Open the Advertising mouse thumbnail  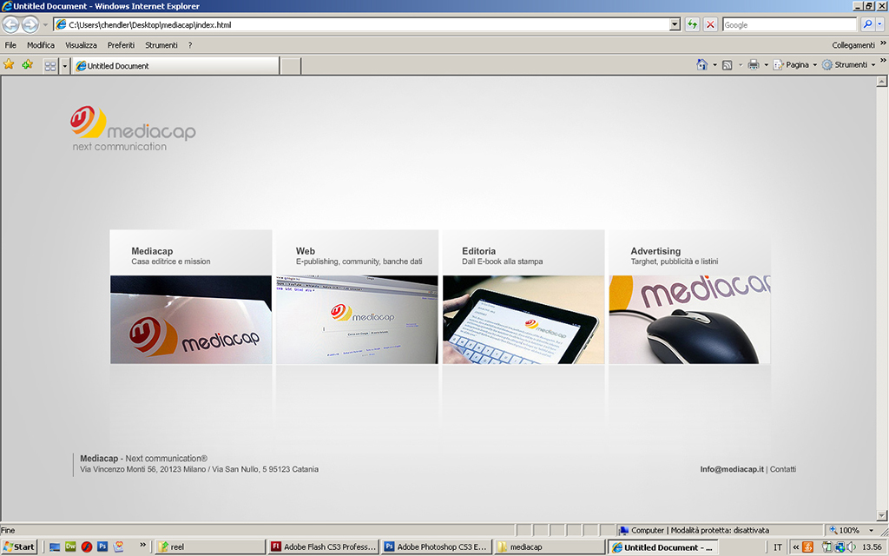(x=690, y=320)
